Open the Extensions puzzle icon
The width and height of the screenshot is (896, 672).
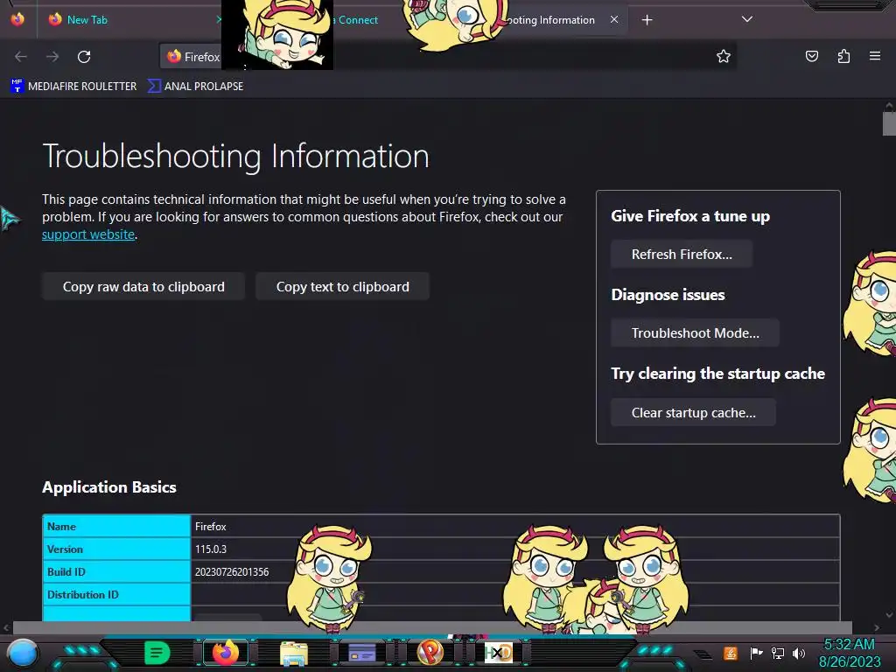(844, 56)
